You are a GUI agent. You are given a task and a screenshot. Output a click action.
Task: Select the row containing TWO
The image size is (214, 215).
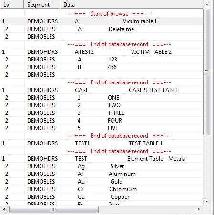click(102, 105)
